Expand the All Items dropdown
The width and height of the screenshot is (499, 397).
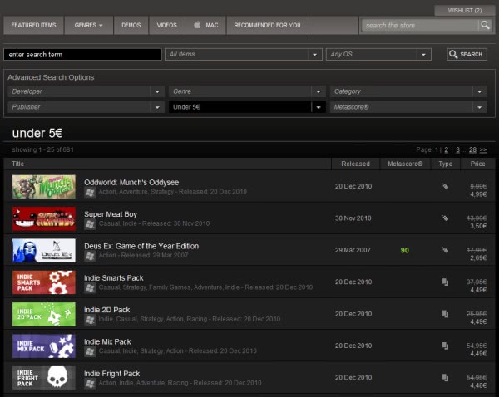pyautogui.click(x=244, y=54)
